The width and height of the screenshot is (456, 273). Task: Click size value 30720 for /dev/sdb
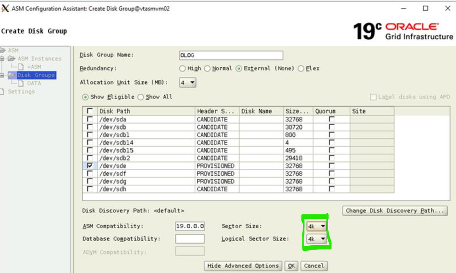coord(294,127)
